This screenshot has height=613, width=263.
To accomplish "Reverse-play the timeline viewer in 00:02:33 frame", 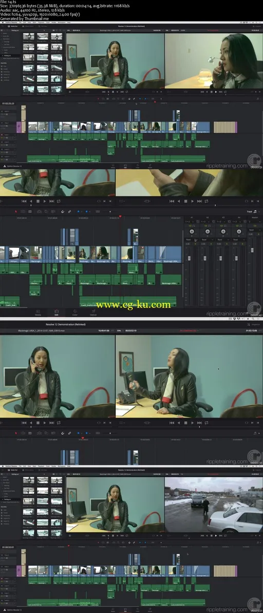I will click(x=178, y=423).
